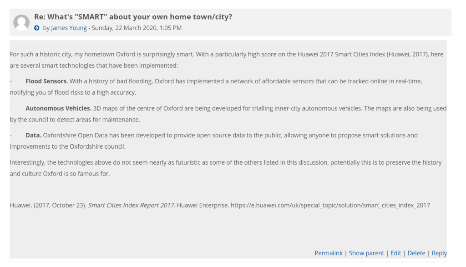Click the blue arrow icon beside the author
Image resolution: width=466 pixels, height=267 pixels.
point(36,28)
